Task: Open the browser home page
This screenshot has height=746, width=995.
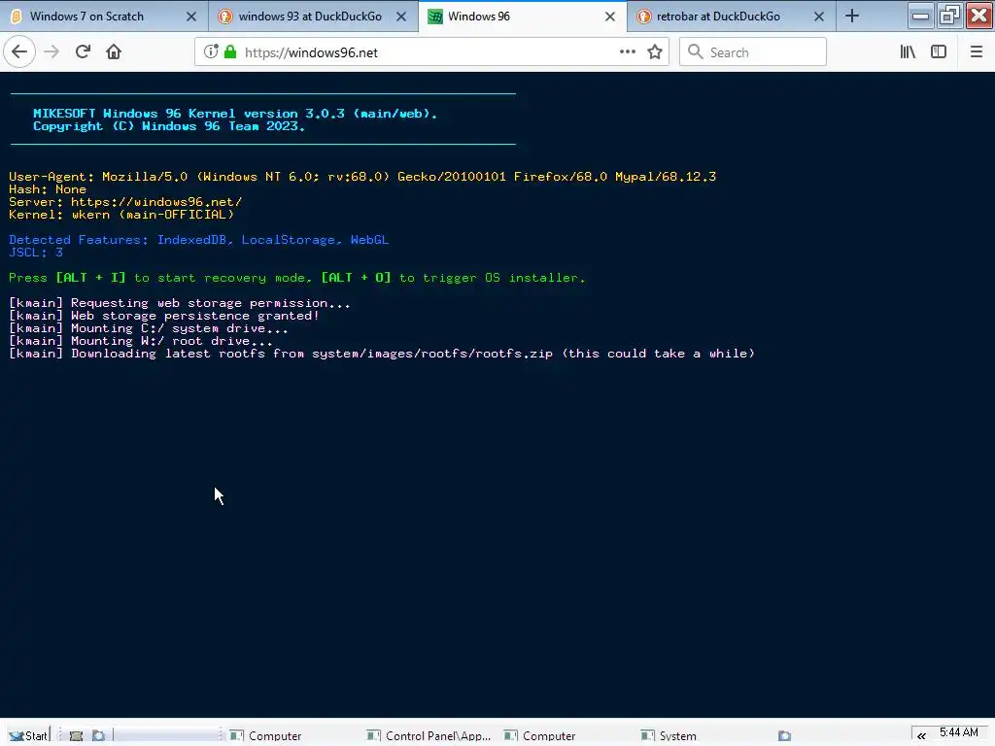Action: click(114, 52)
